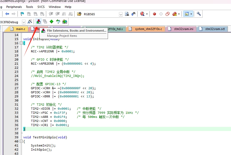Comment out the selection

tap(64, 14)
